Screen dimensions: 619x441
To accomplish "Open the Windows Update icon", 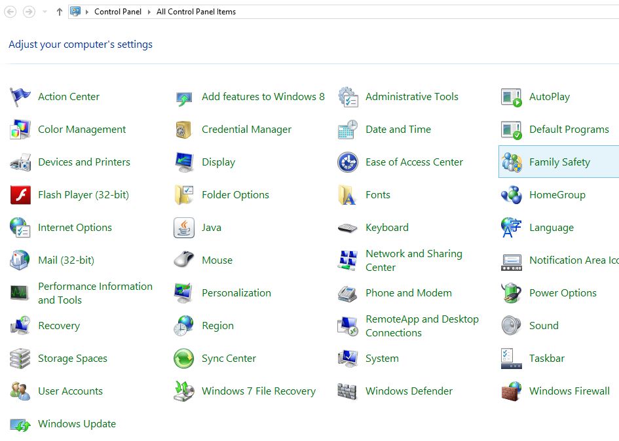I will (20, 424).
